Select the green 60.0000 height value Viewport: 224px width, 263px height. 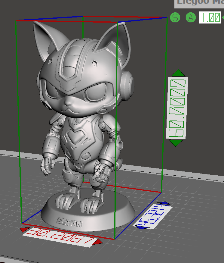click(x=177, y=108)
